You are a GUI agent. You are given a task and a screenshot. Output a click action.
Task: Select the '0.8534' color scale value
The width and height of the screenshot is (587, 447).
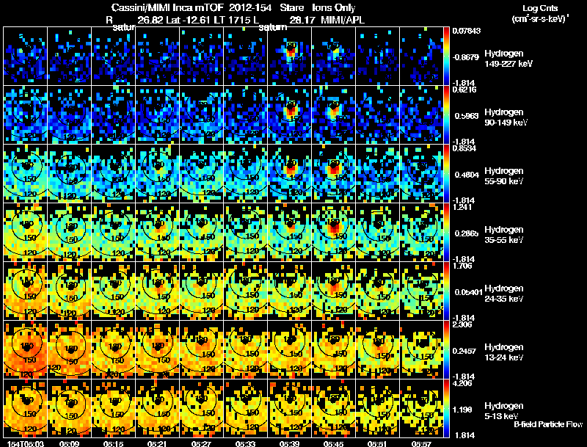tap(464, 148)
